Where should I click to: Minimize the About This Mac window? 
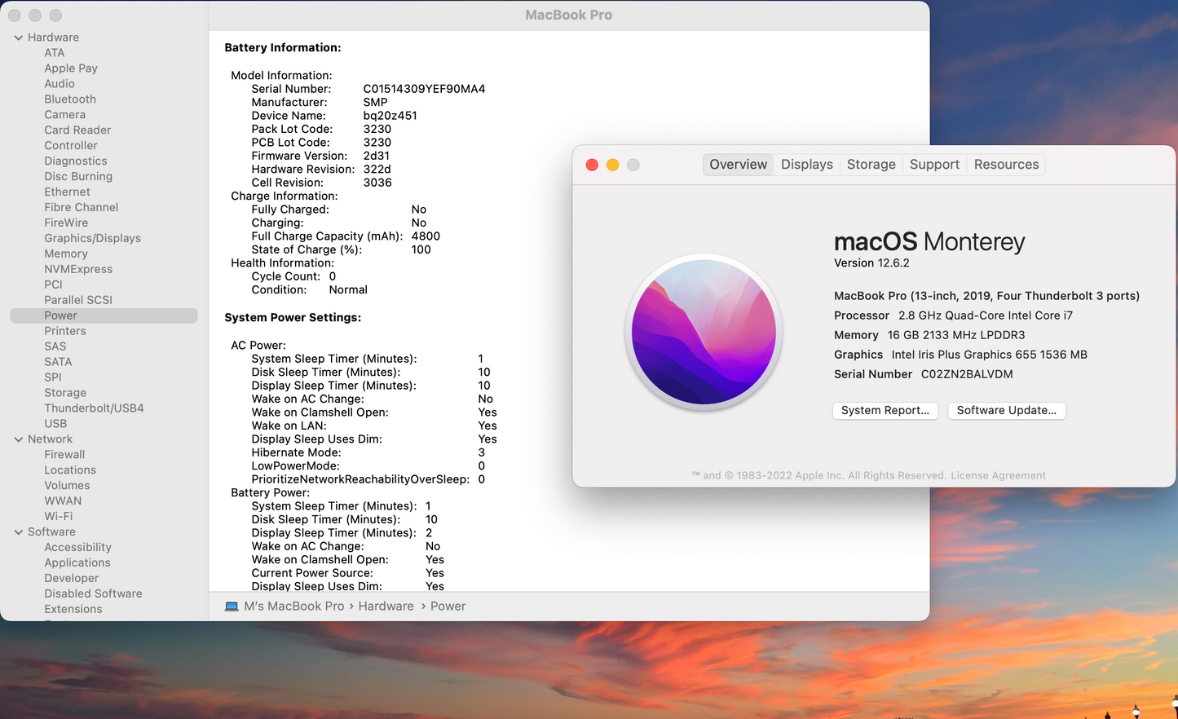612,165
